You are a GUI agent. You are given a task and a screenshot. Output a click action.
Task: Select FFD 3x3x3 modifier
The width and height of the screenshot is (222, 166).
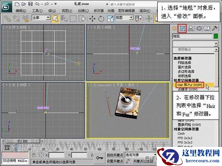point(185,143)
